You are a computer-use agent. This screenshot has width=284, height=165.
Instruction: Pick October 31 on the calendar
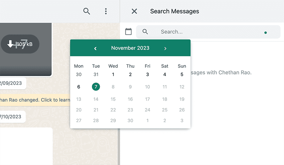pos(96,74)
